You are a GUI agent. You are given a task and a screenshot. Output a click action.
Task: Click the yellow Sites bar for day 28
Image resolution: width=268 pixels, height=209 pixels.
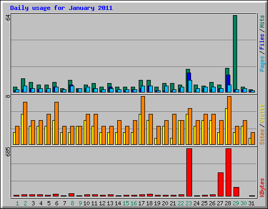pos(226,126)
